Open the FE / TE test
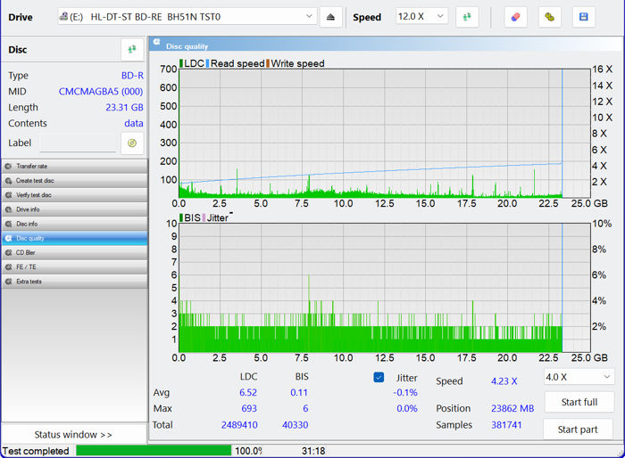 74,267
